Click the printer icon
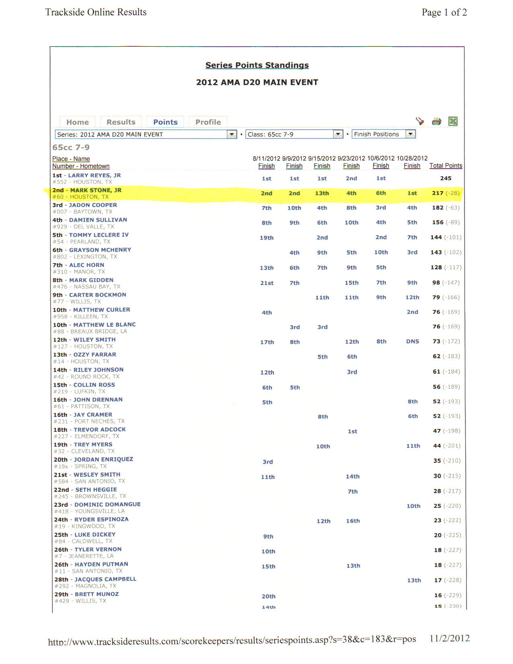The height and width of the screenshot is (664, 513). point(437,122)
